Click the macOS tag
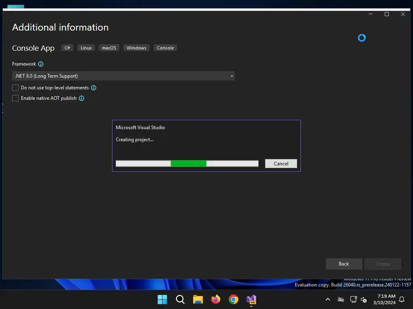Image resolution: width=413 pixels, height=309 pixels. click(x=109, y=48)
